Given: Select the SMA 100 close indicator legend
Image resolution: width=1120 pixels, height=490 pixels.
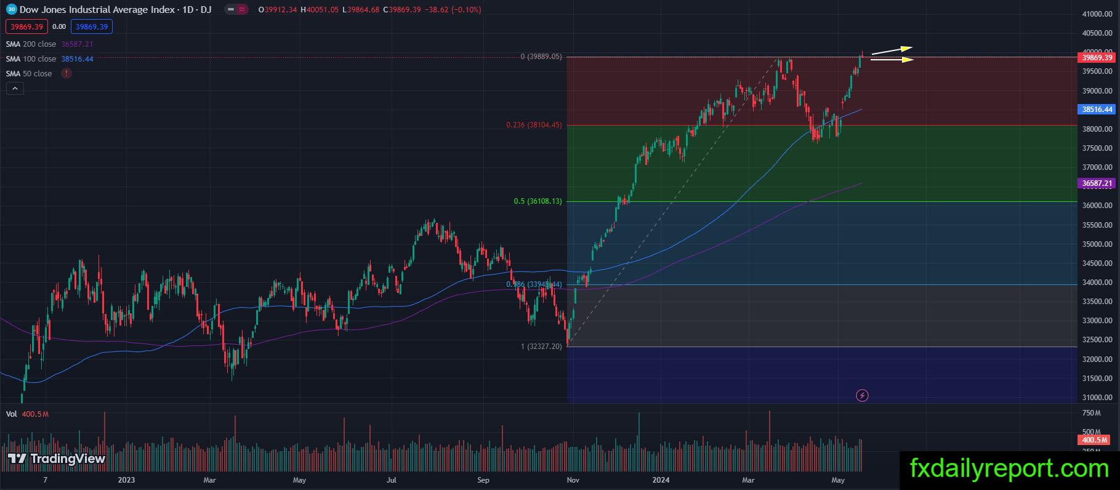Looking at the screenshot, I should 31,59.
